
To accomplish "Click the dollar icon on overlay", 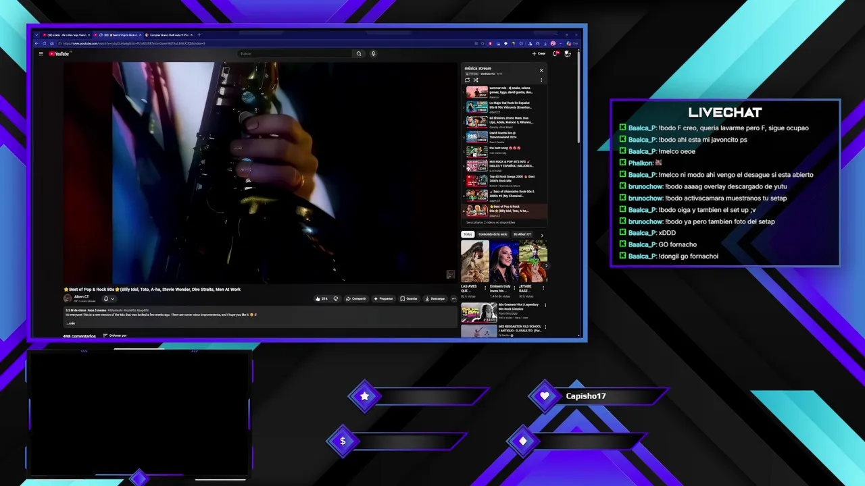I will click(x=343, y=441).
